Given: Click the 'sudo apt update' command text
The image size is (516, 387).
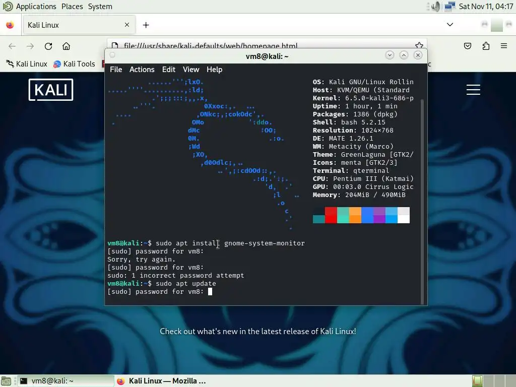Looking at the screenshot, I should [x=186, y=284].
